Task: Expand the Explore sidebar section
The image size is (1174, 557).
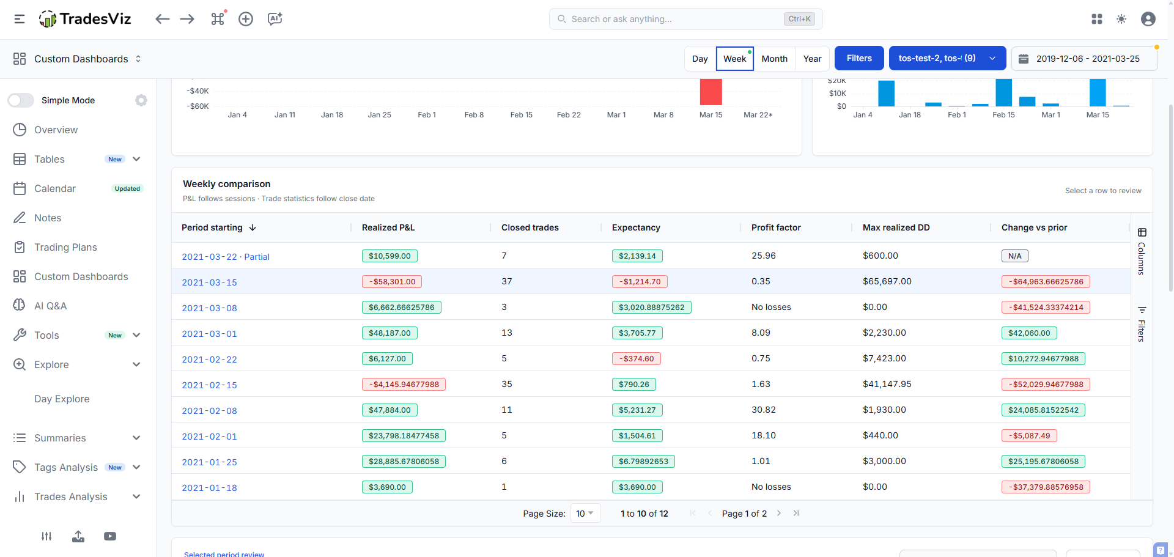Action: [x=136, y=364]
